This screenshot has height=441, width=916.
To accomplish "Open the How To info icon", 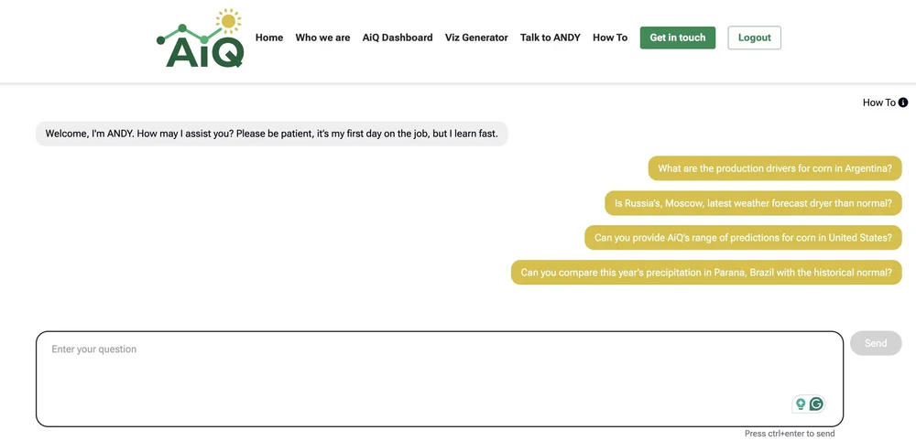I will click(903, 102).
